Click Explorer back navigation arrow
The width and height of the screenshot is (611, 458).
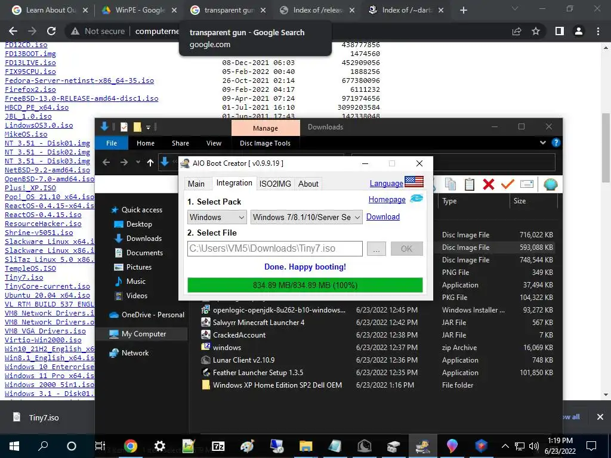tap(106, 162)
